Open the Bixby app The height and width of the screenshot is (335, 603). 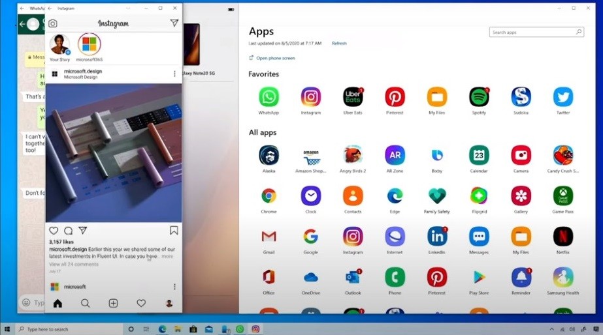pos(437,155)
